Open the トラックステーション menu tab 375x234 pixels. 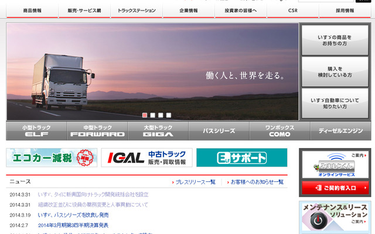pos(137,11)
